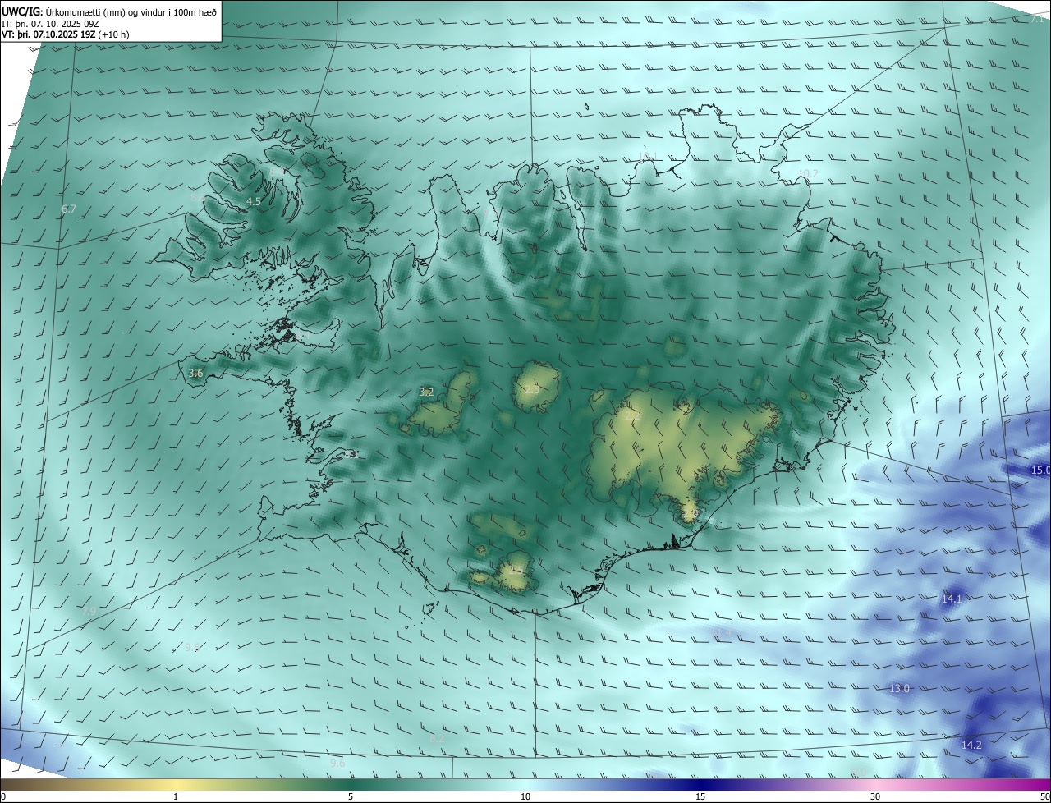This screenshot has height=803, width=1051.
Task: Click the "(+10 h)" forecast offset text
Action: point(113,34)
